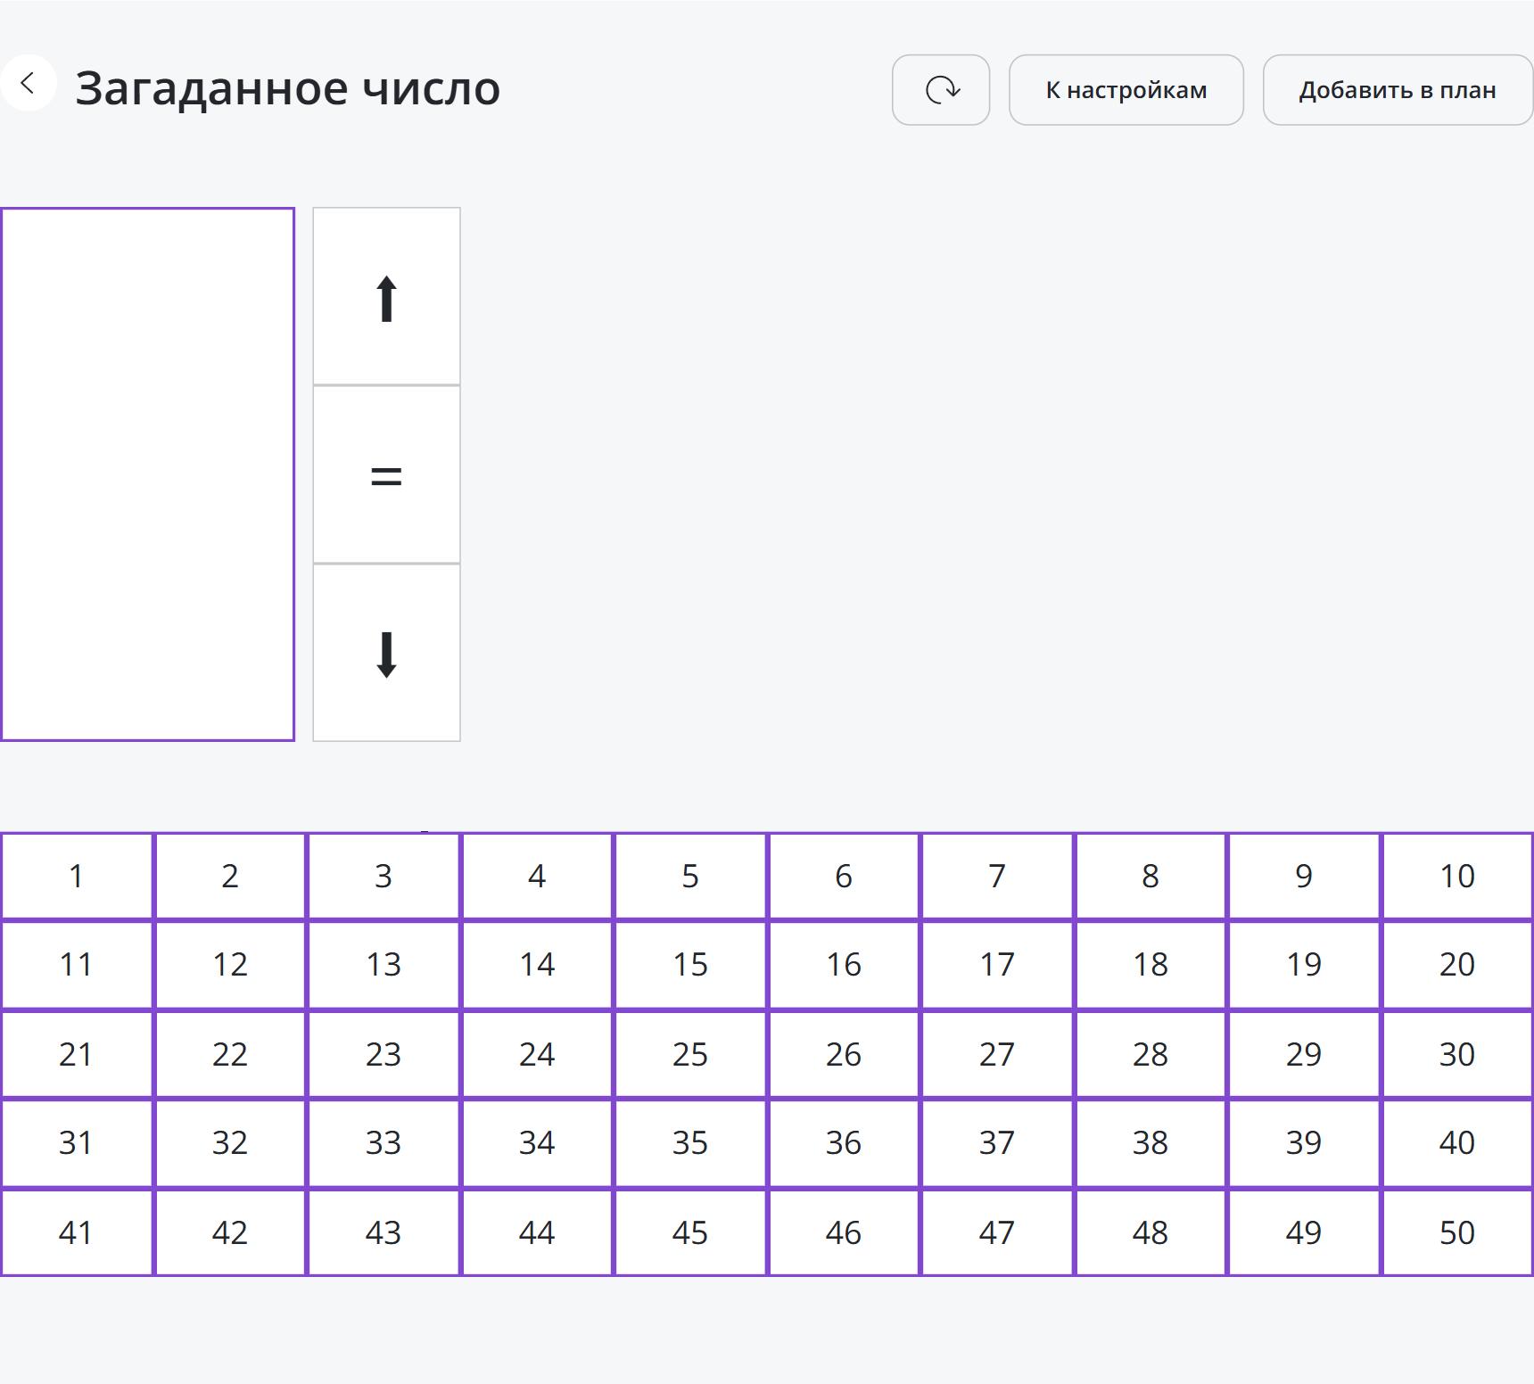Select number 38 in the grid
This screenshot has height=1384, width=1534.
tap(1150, 1143)
